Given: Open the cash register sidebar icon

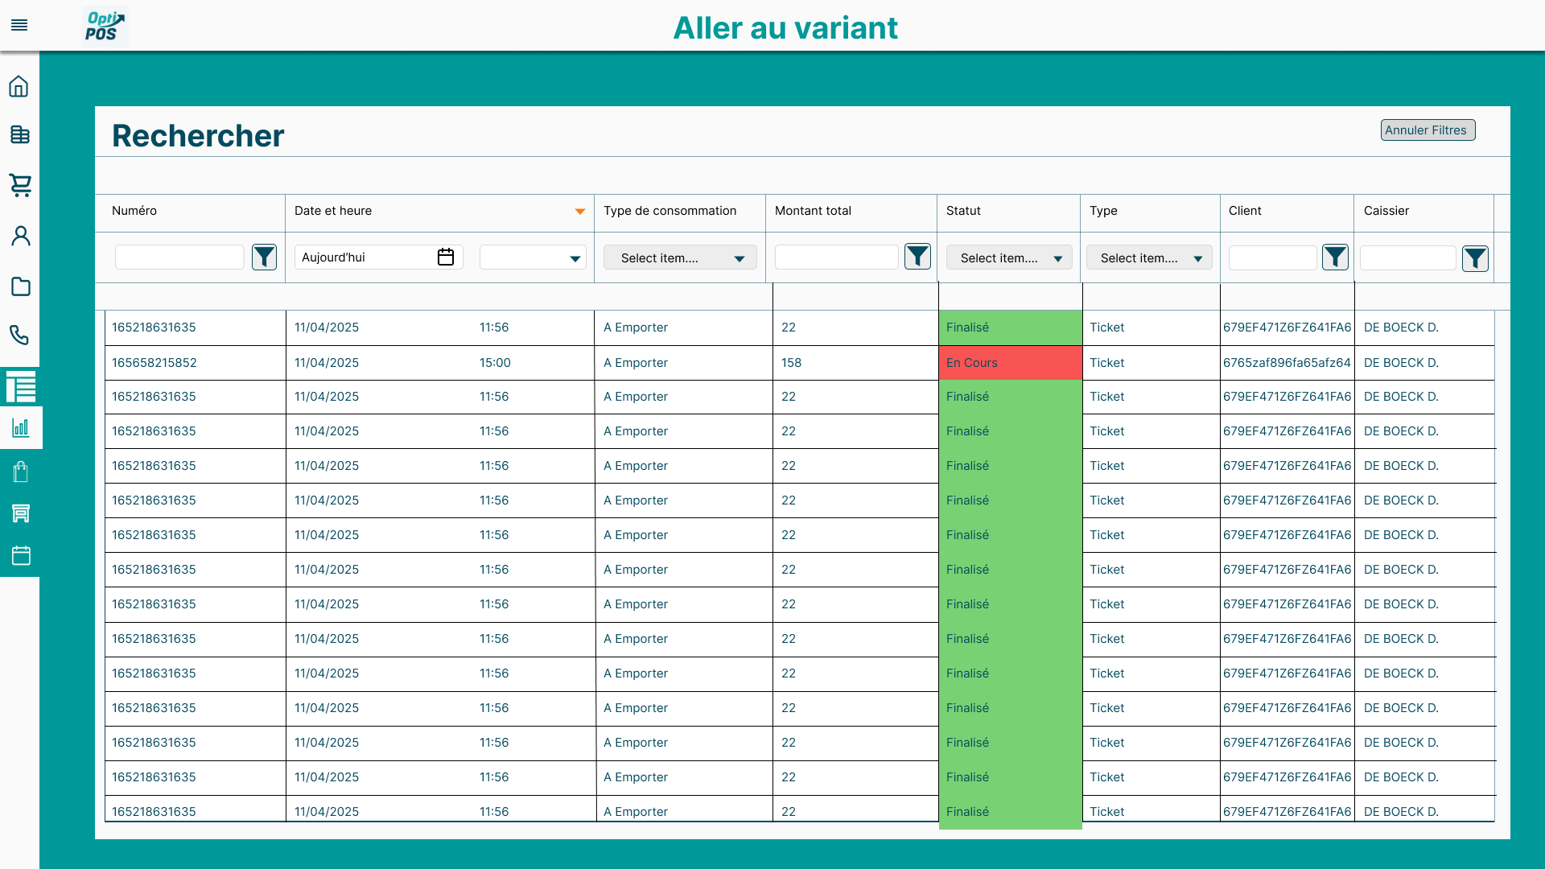Looking at the screenshot, I should [x=20, y=134].
